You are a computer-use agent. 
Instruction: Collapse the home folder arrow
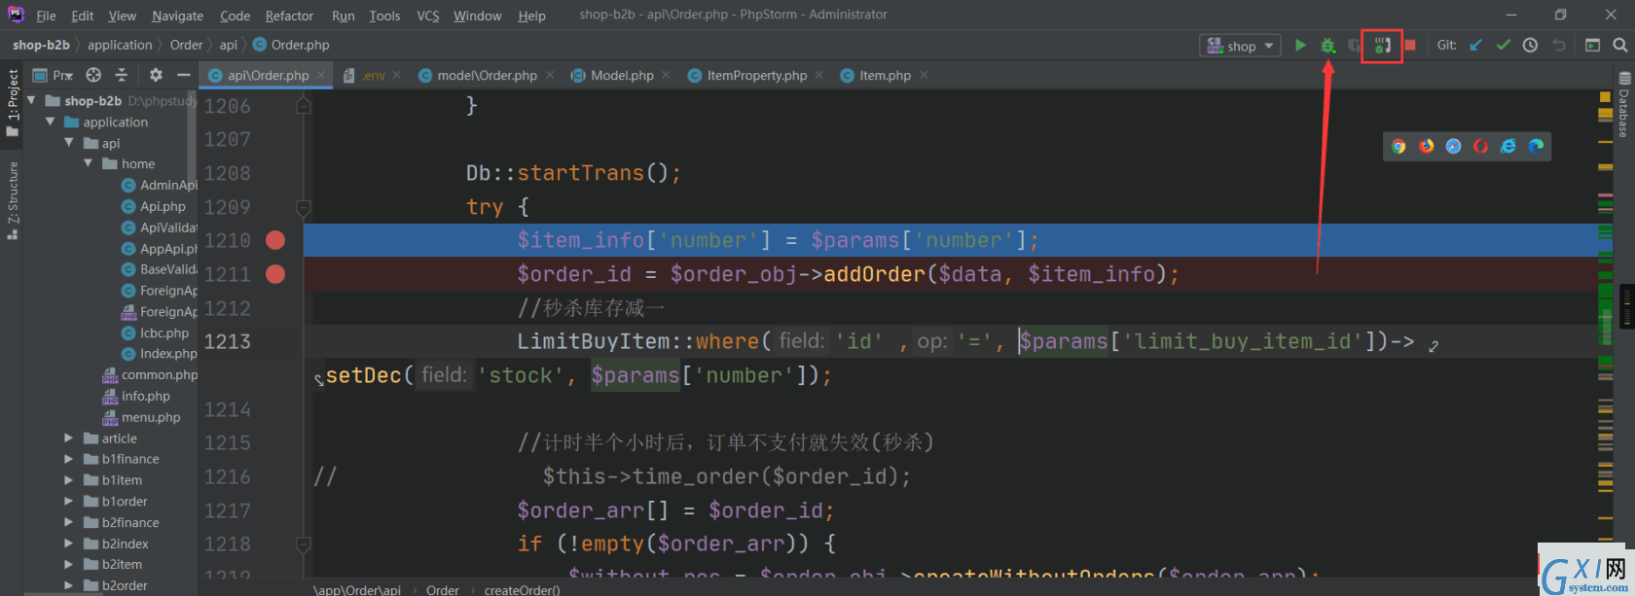click(89, 163)
